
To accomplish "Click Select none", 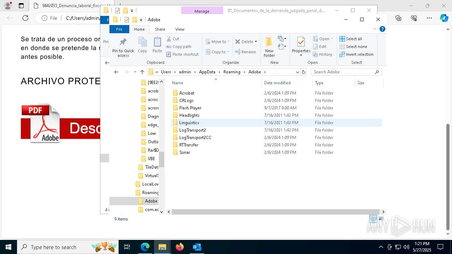I will tap(353, 47).
